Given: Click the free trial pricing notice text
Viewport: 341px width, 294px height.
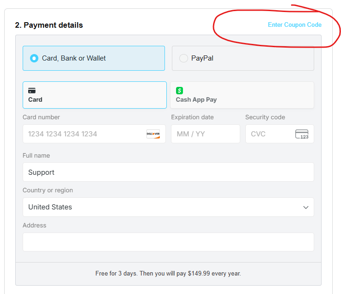Looking at the screenshot, I should point(168,274).
